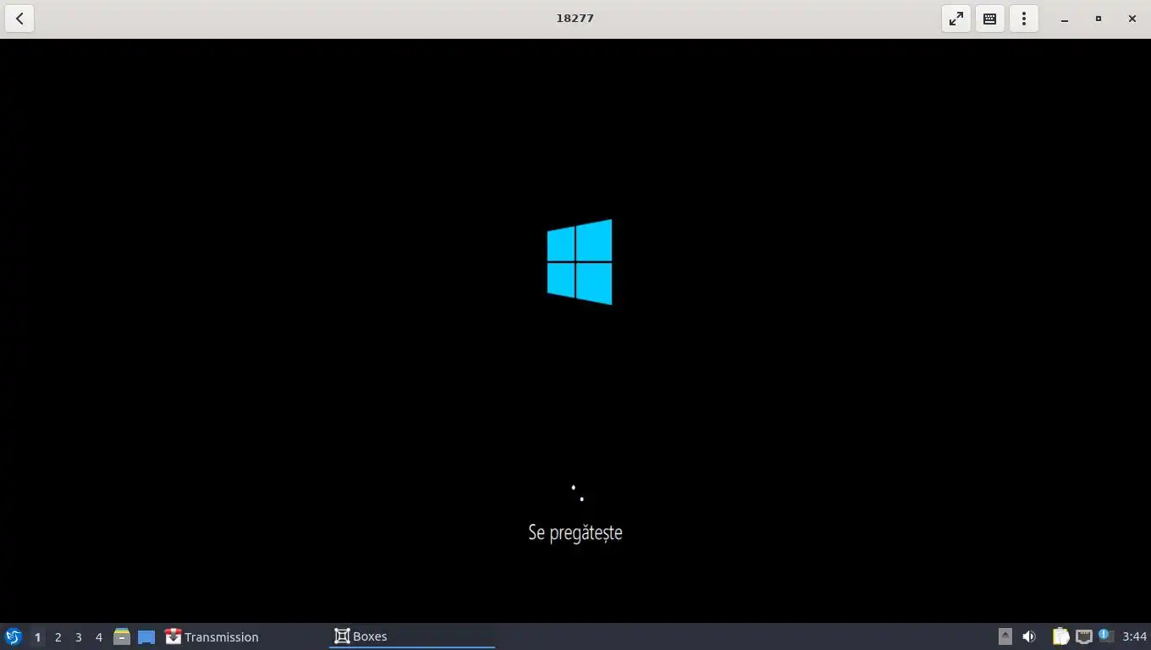Click the window title 18277
Viewport: 1151px width, 650px height.
point(575,18)
